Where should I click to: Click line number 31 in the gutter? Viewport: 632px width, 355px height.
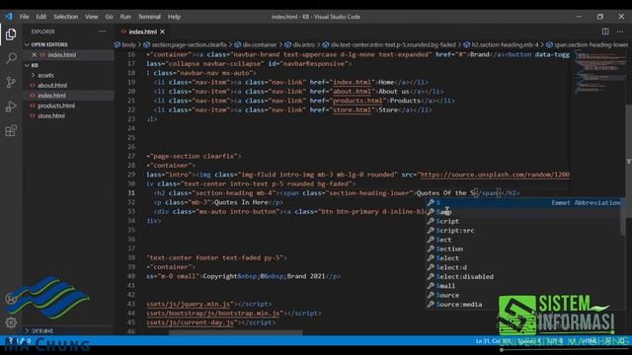[x=131, y=193]
